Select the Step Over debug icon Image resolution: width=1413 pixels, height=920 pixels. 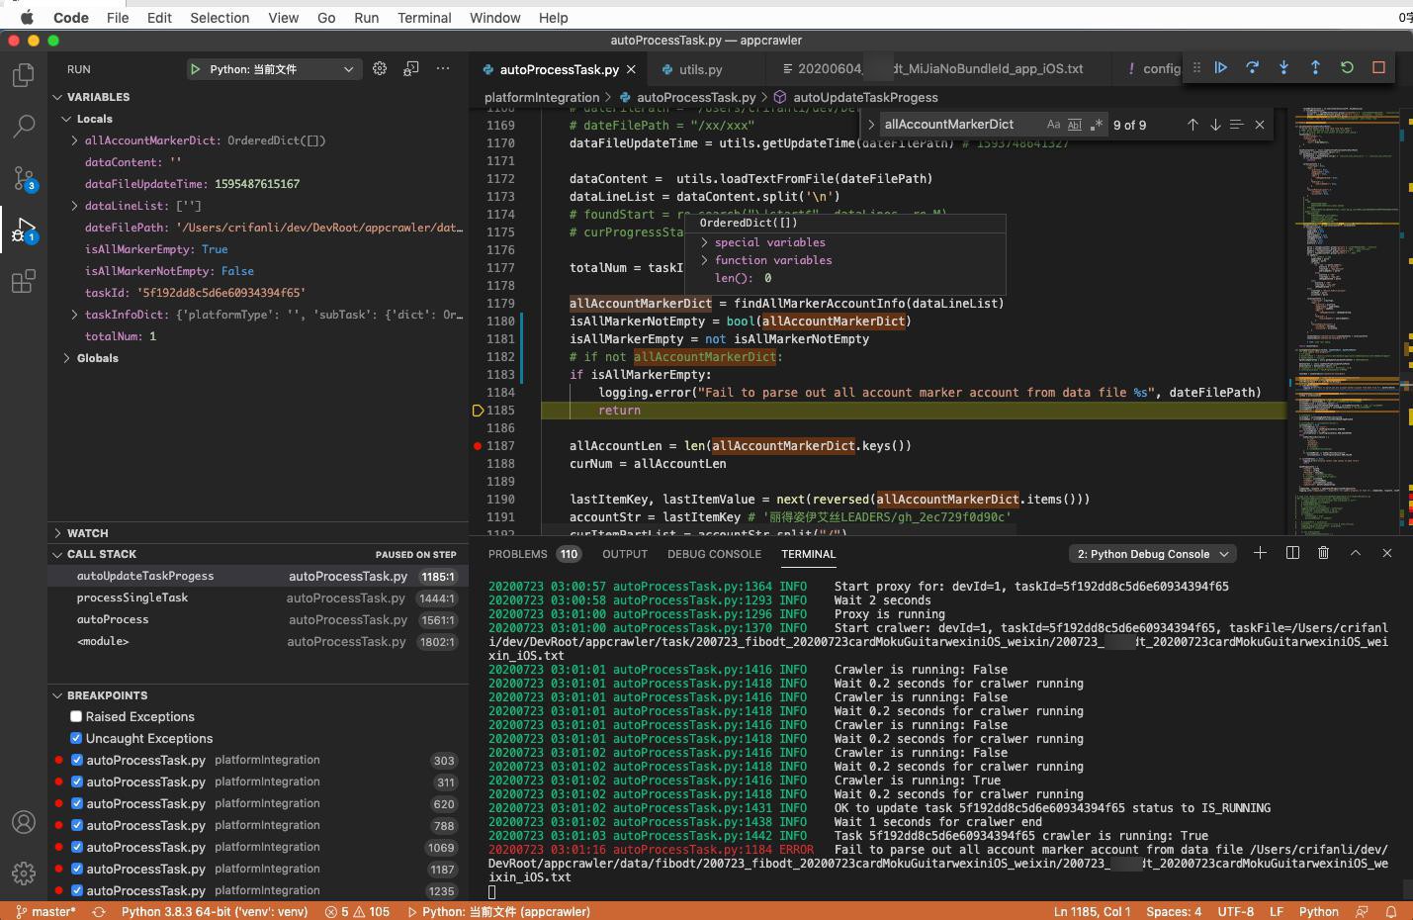[1253, 67]
